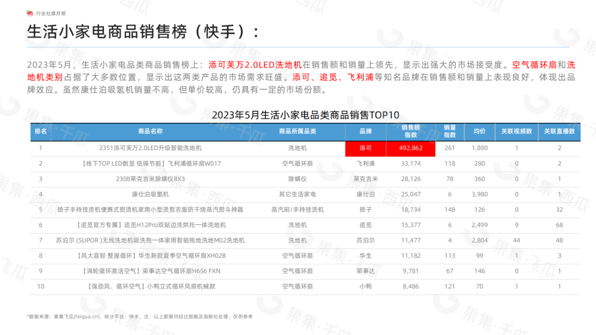
Task: Click red text 空气循环扇 in the paragraph
Action: point(534,65)
